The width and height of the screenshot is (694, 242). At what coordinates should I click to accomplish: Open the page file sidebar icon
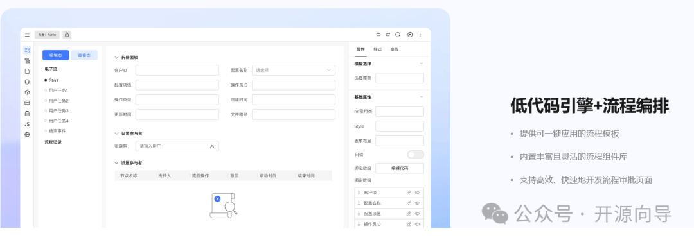pos(28,71)
